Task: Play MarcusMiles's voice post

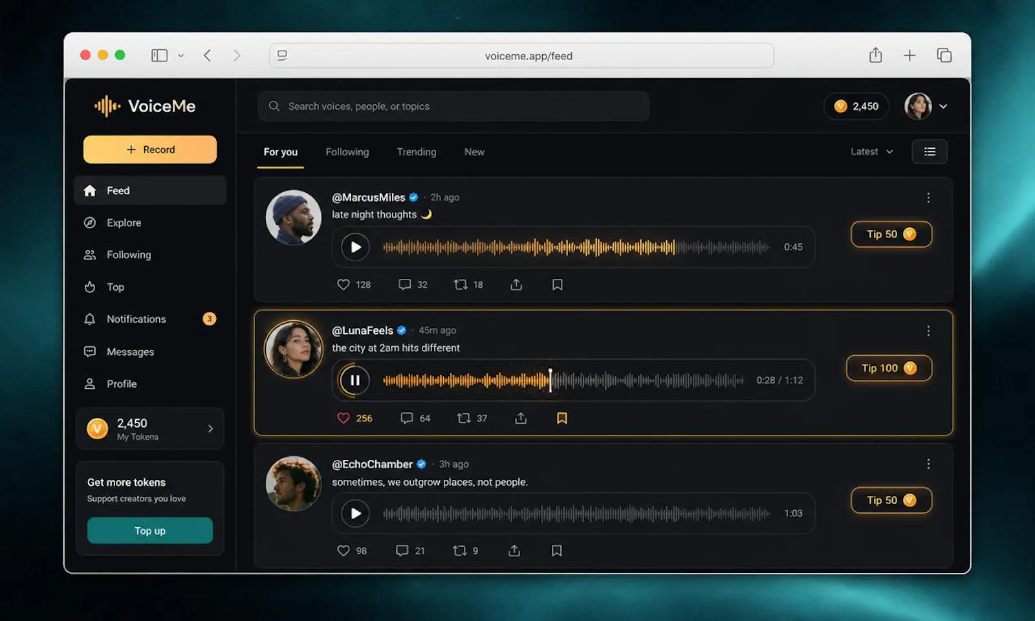Action: pyautogui.click(x=355, y=246)
